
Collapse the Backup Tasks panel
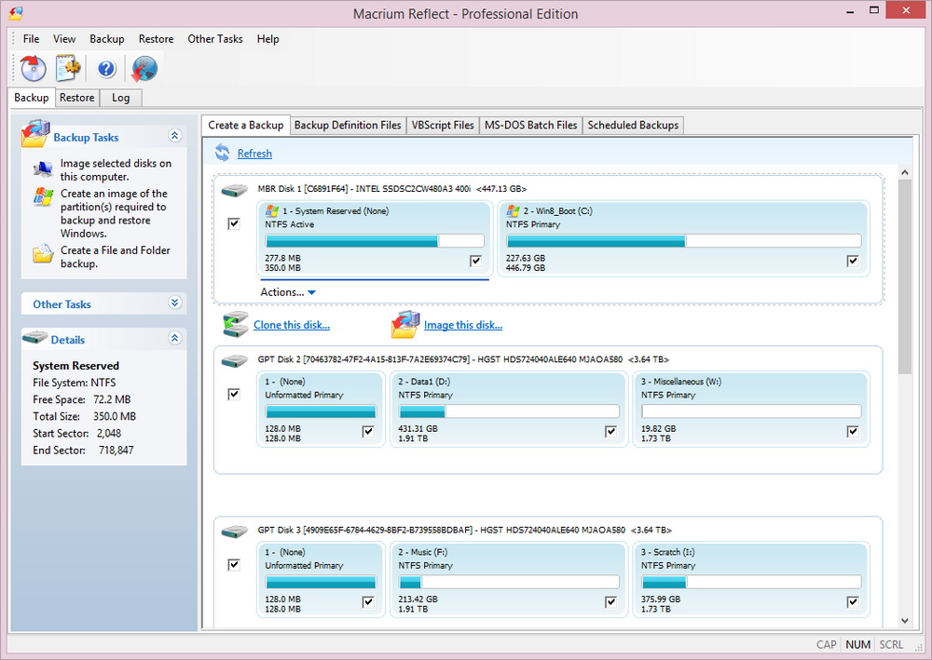[175, 136]
